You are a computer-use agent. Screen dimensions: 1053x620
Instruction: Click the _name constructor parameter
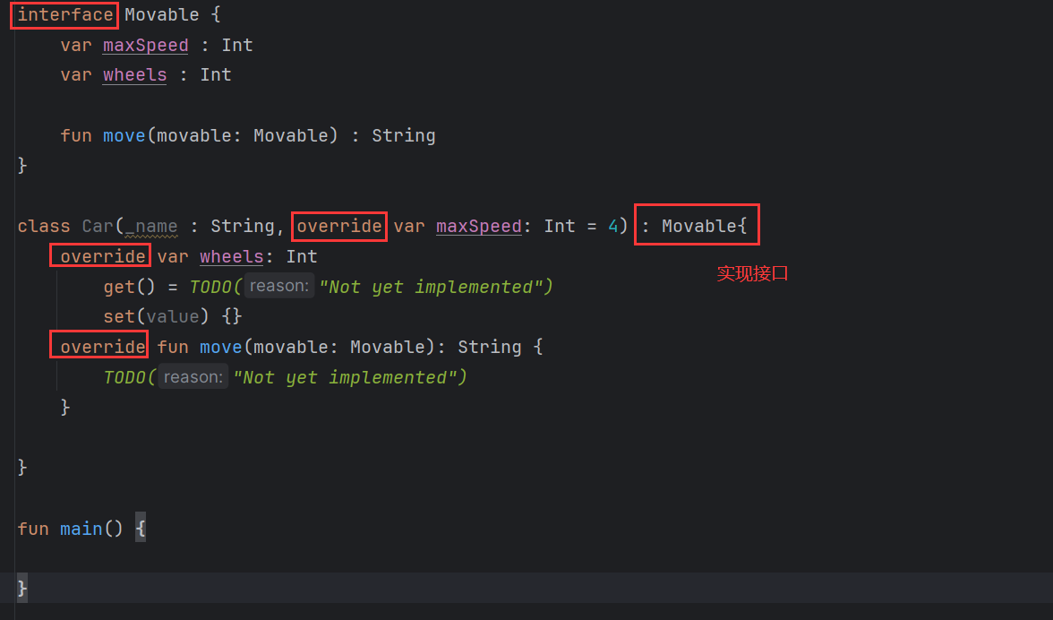coord(150,226)
